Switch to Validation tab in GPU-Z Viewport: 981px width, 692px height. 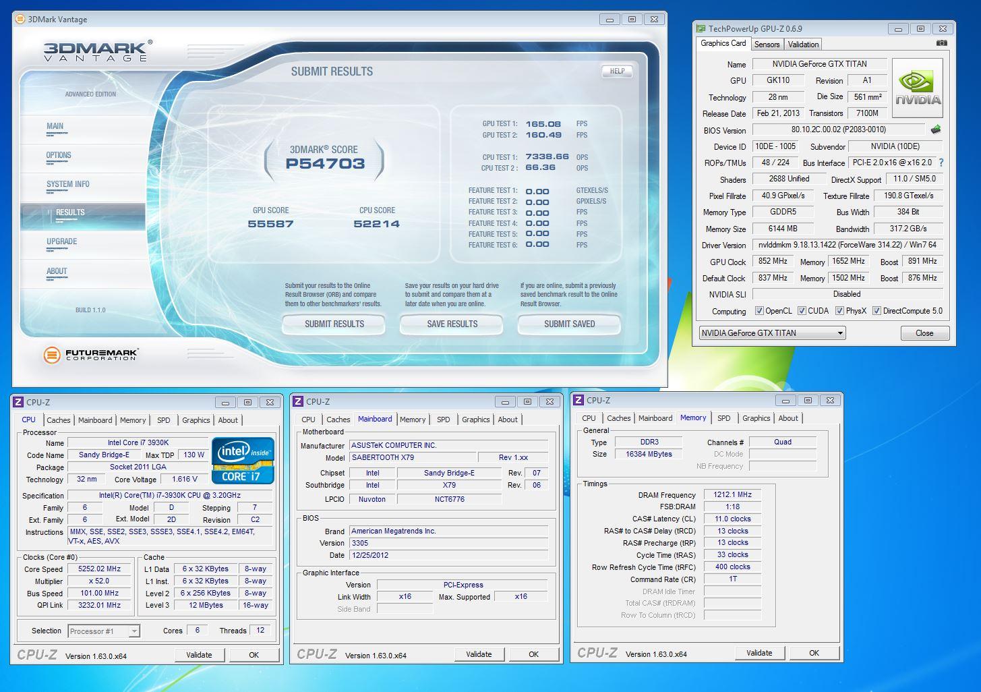[x=803, y=45]
